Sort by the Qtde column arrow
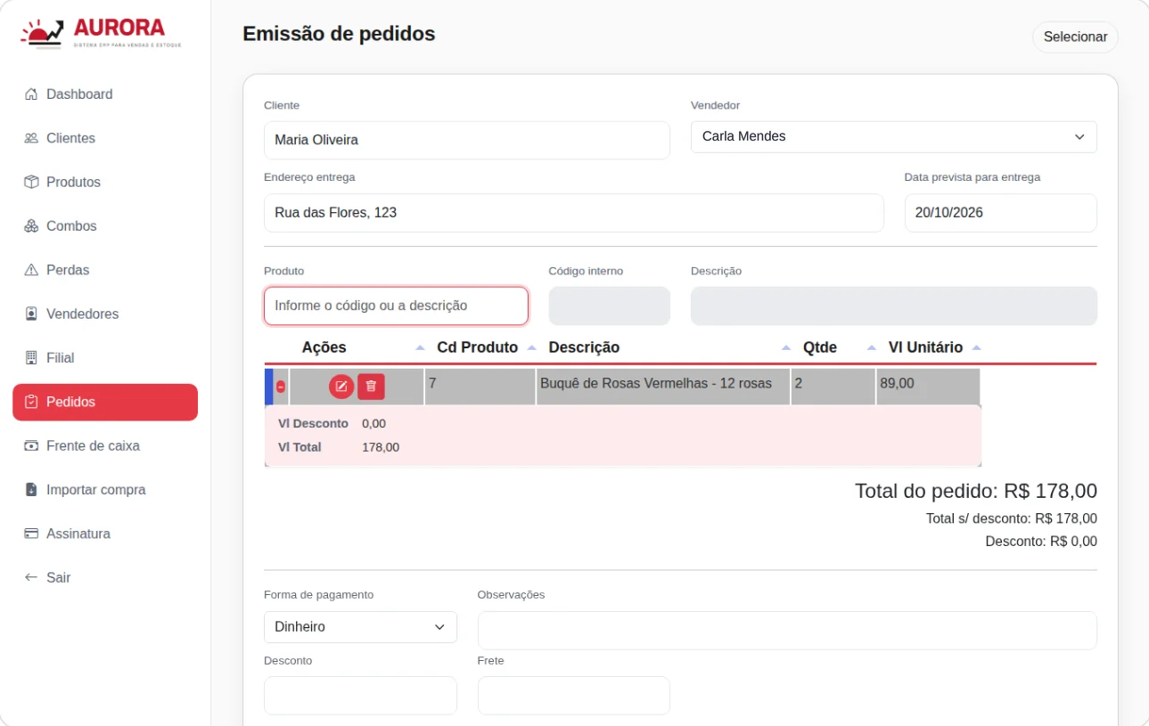The height and width of the screenshot is (726, 1149). click(x=872, y=347)
